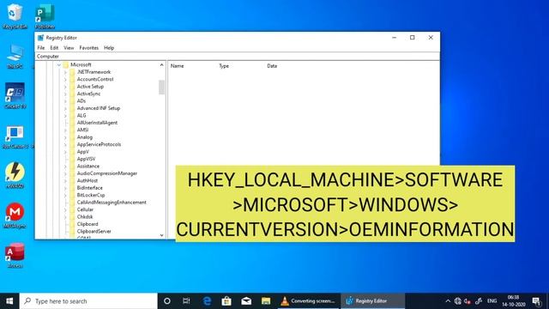Viewport: 549px width, 309px height.
Task: Select the ClipboardServer registry key
Action: coord(94,231)
